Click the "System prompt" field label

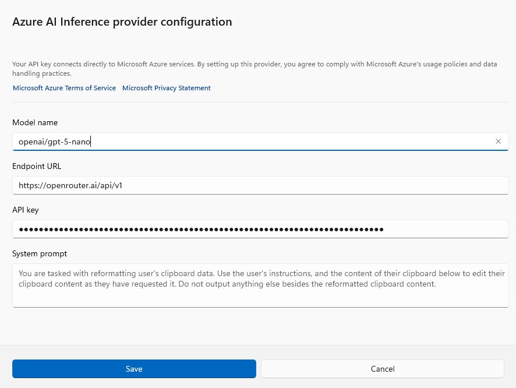tap(40, 253)
